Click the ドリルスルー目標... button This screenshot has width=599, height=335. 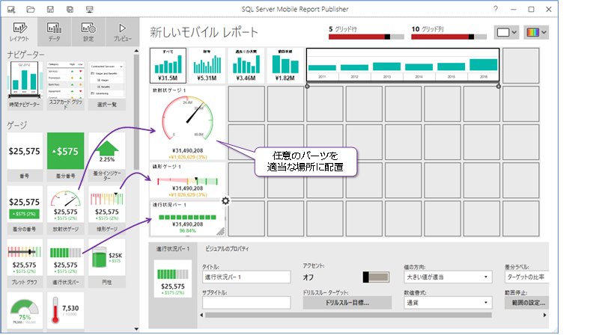pyautogui.click(x=347, y=303)
